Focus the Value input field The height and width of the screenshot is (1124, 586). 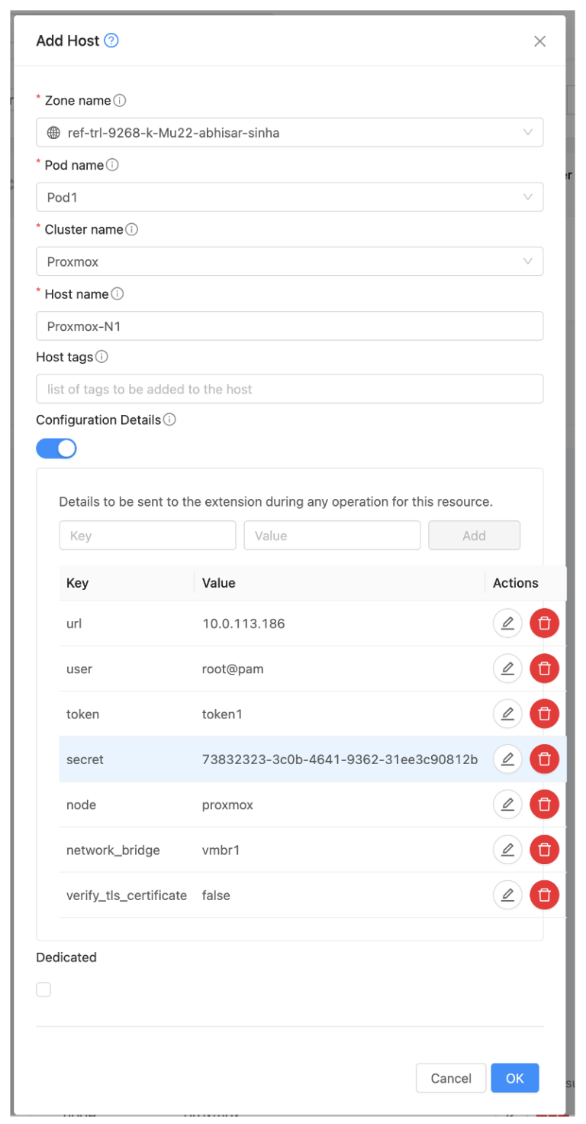click(332, 536)
